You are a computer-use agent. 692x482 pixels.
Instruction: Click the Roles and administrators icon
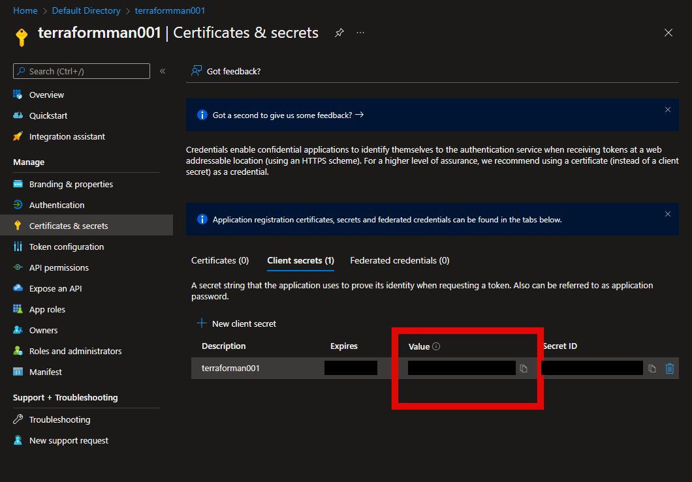[x=18, y=351]
